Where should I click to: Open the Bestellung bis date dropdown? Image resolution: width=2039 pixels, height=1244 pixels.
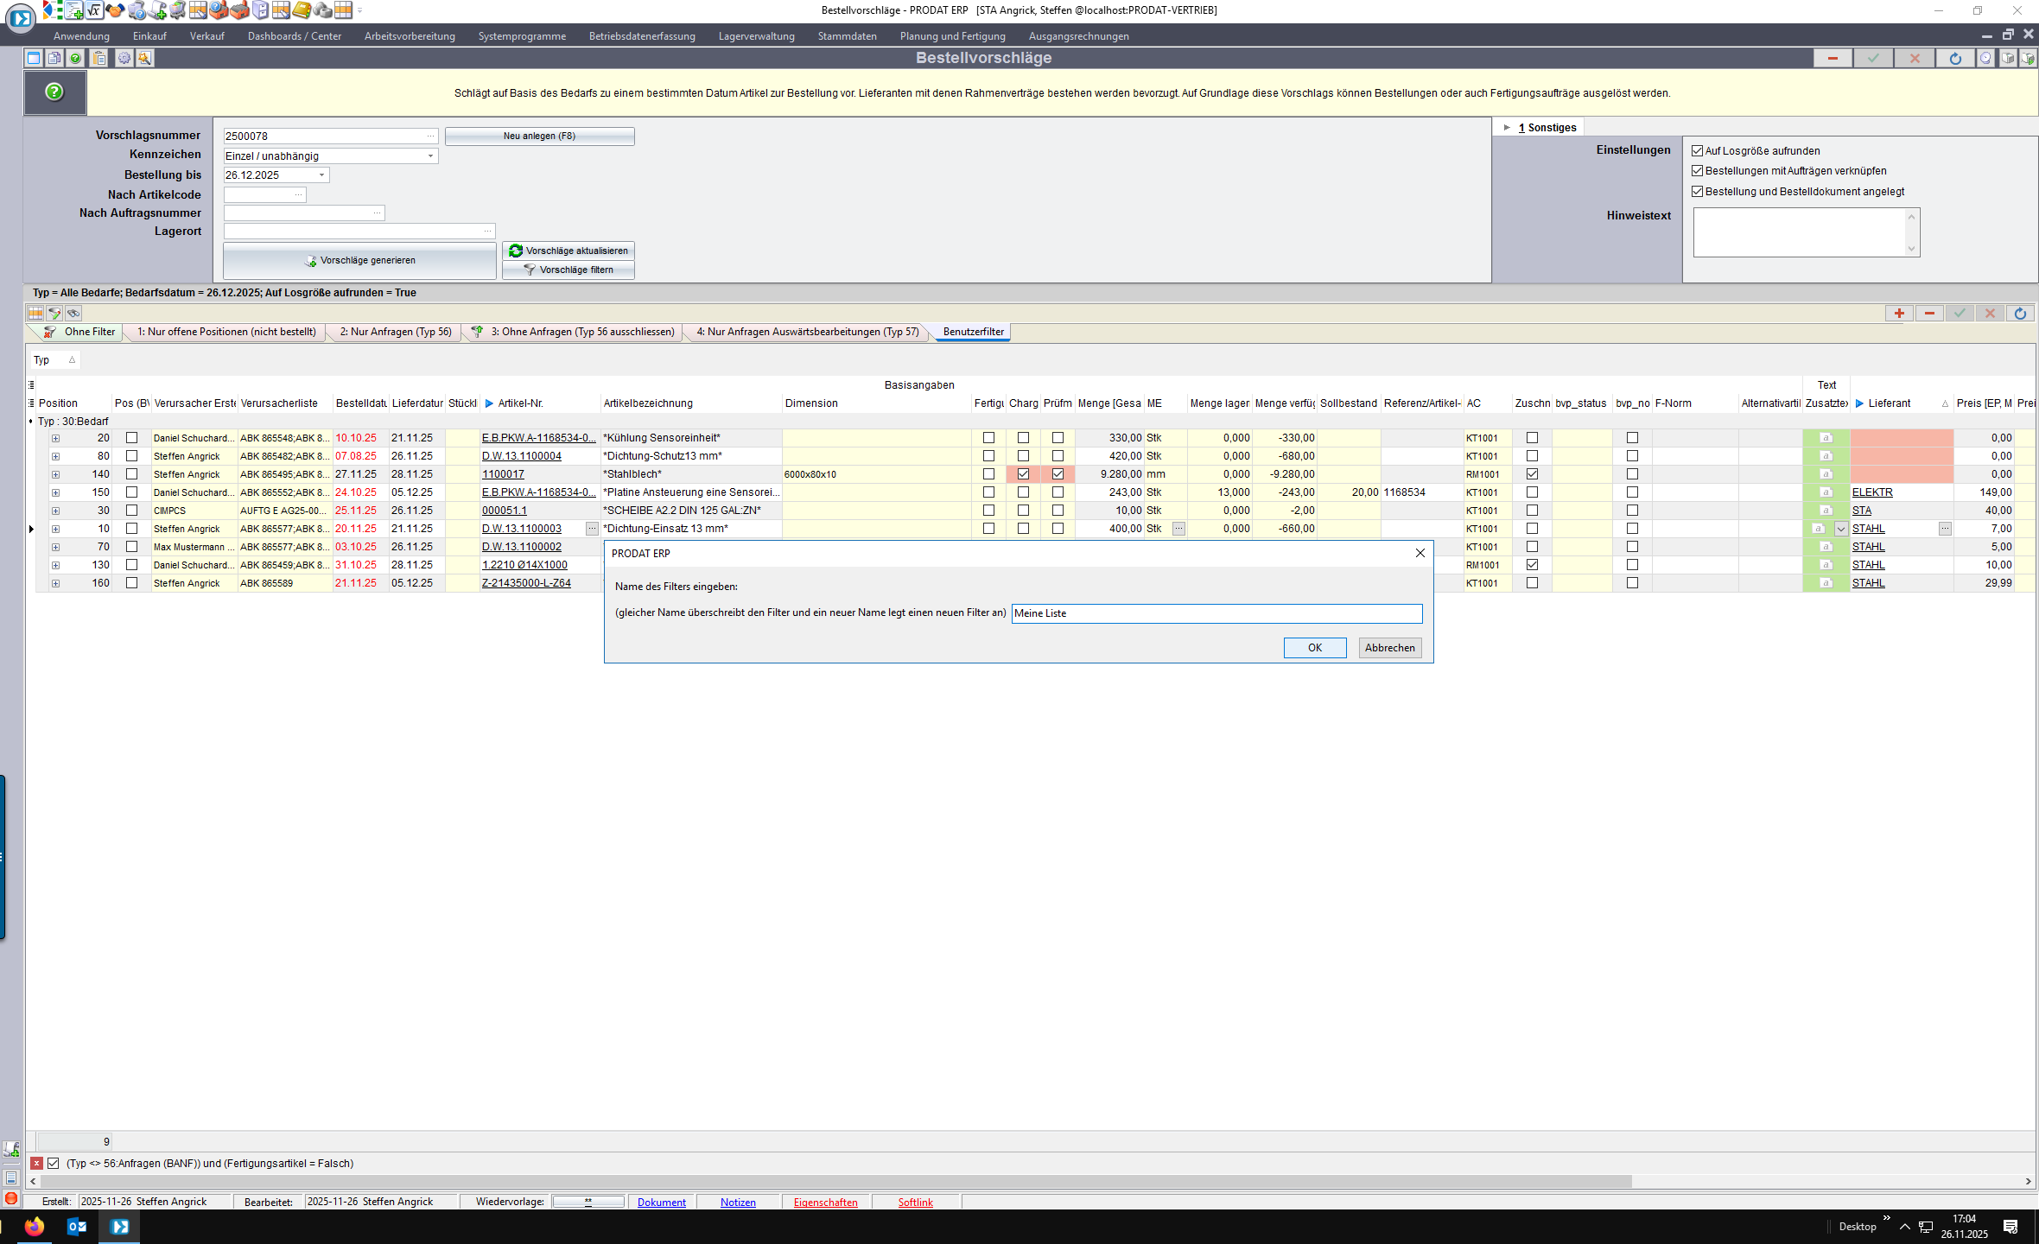click(322, 175)
